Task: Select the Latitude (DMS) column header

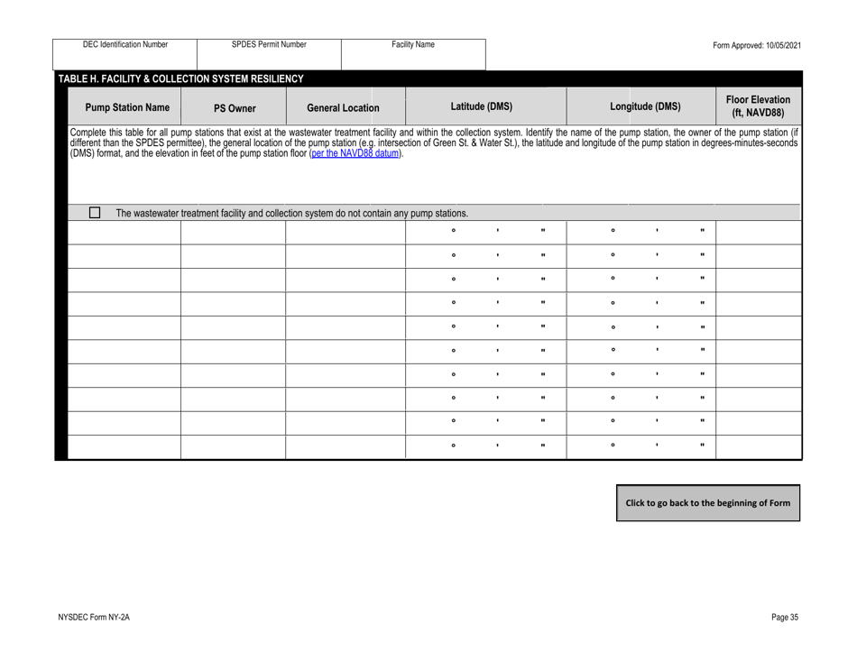Action: click(484, 104)
